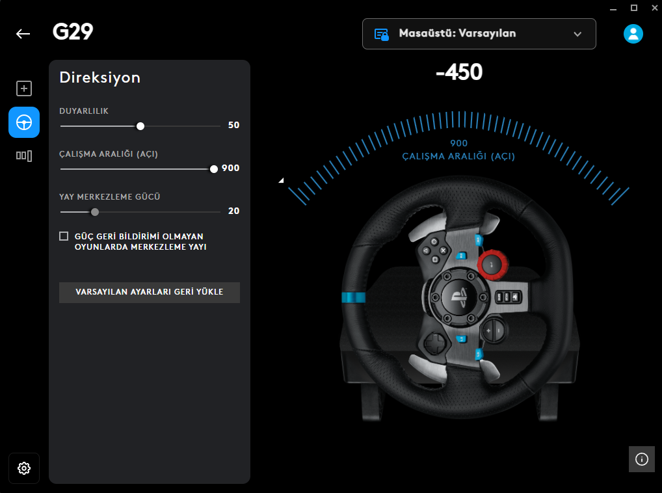Image resolution: width=662 pixels, height=493 pixels.
Task: Click the info icon in bottom right corner
Action: click(x=642, y=459)
